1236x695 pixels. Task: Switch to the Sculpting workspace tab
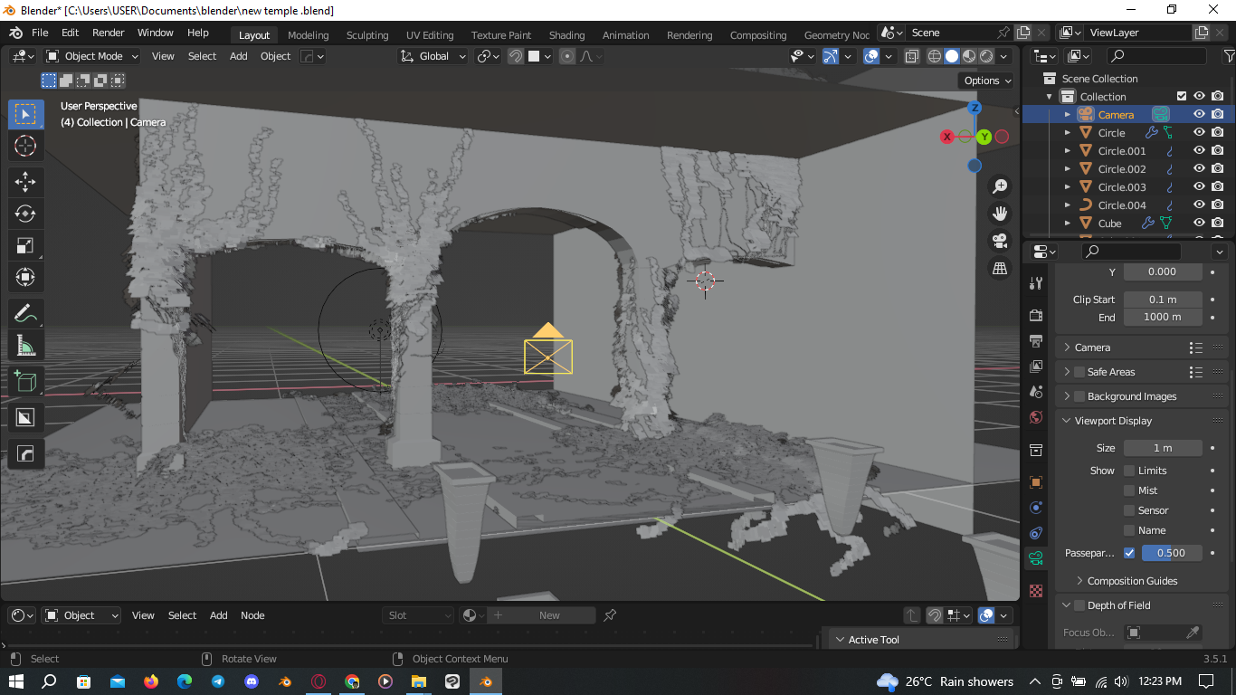click(367, 35)
